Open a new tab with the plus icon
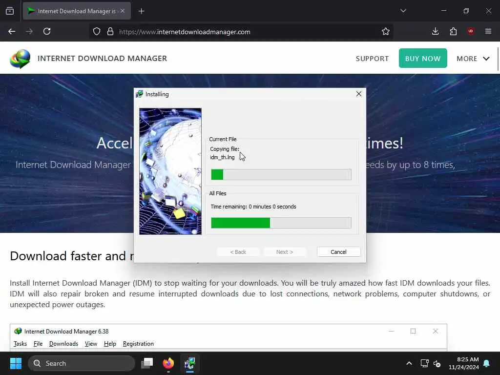Screen dimensions: 500x375 pos(141,11)
